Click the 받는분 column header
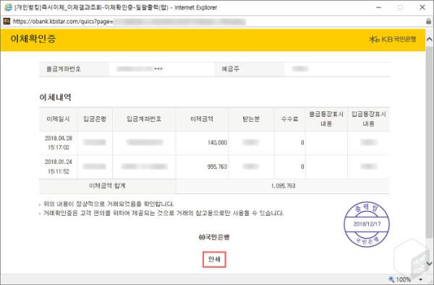The width and height of the screenshot is (434, 285). pyautogui.click(x=251, y=119)
